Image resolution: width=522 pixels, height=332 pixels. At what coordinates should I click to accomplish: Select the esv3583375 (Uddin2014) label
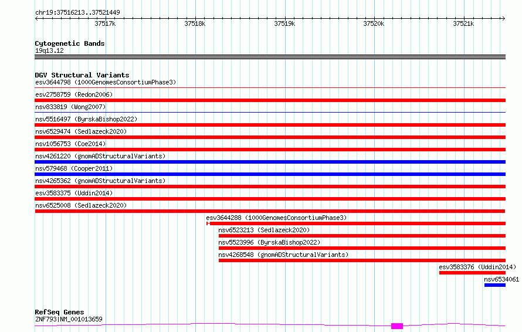[74, 193]
